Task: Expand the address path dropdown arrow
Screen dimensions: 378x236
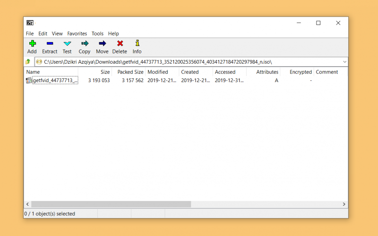Action: pyautogui.click(x=345, y=62)
